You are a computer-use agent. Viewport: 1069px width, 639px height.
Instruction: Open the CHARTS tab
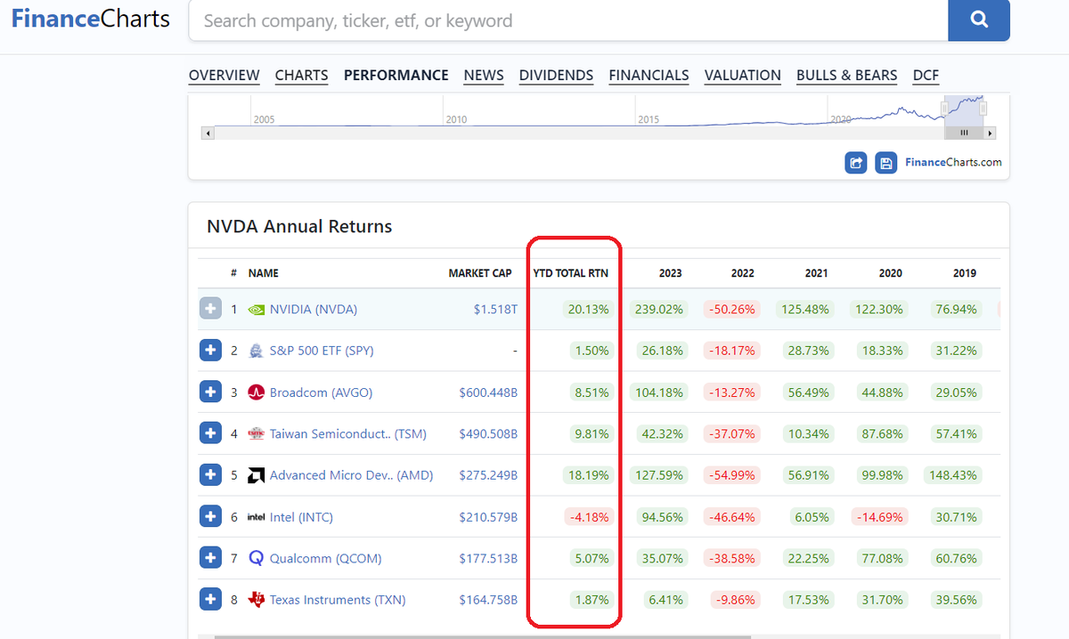(x=302, y=76)
